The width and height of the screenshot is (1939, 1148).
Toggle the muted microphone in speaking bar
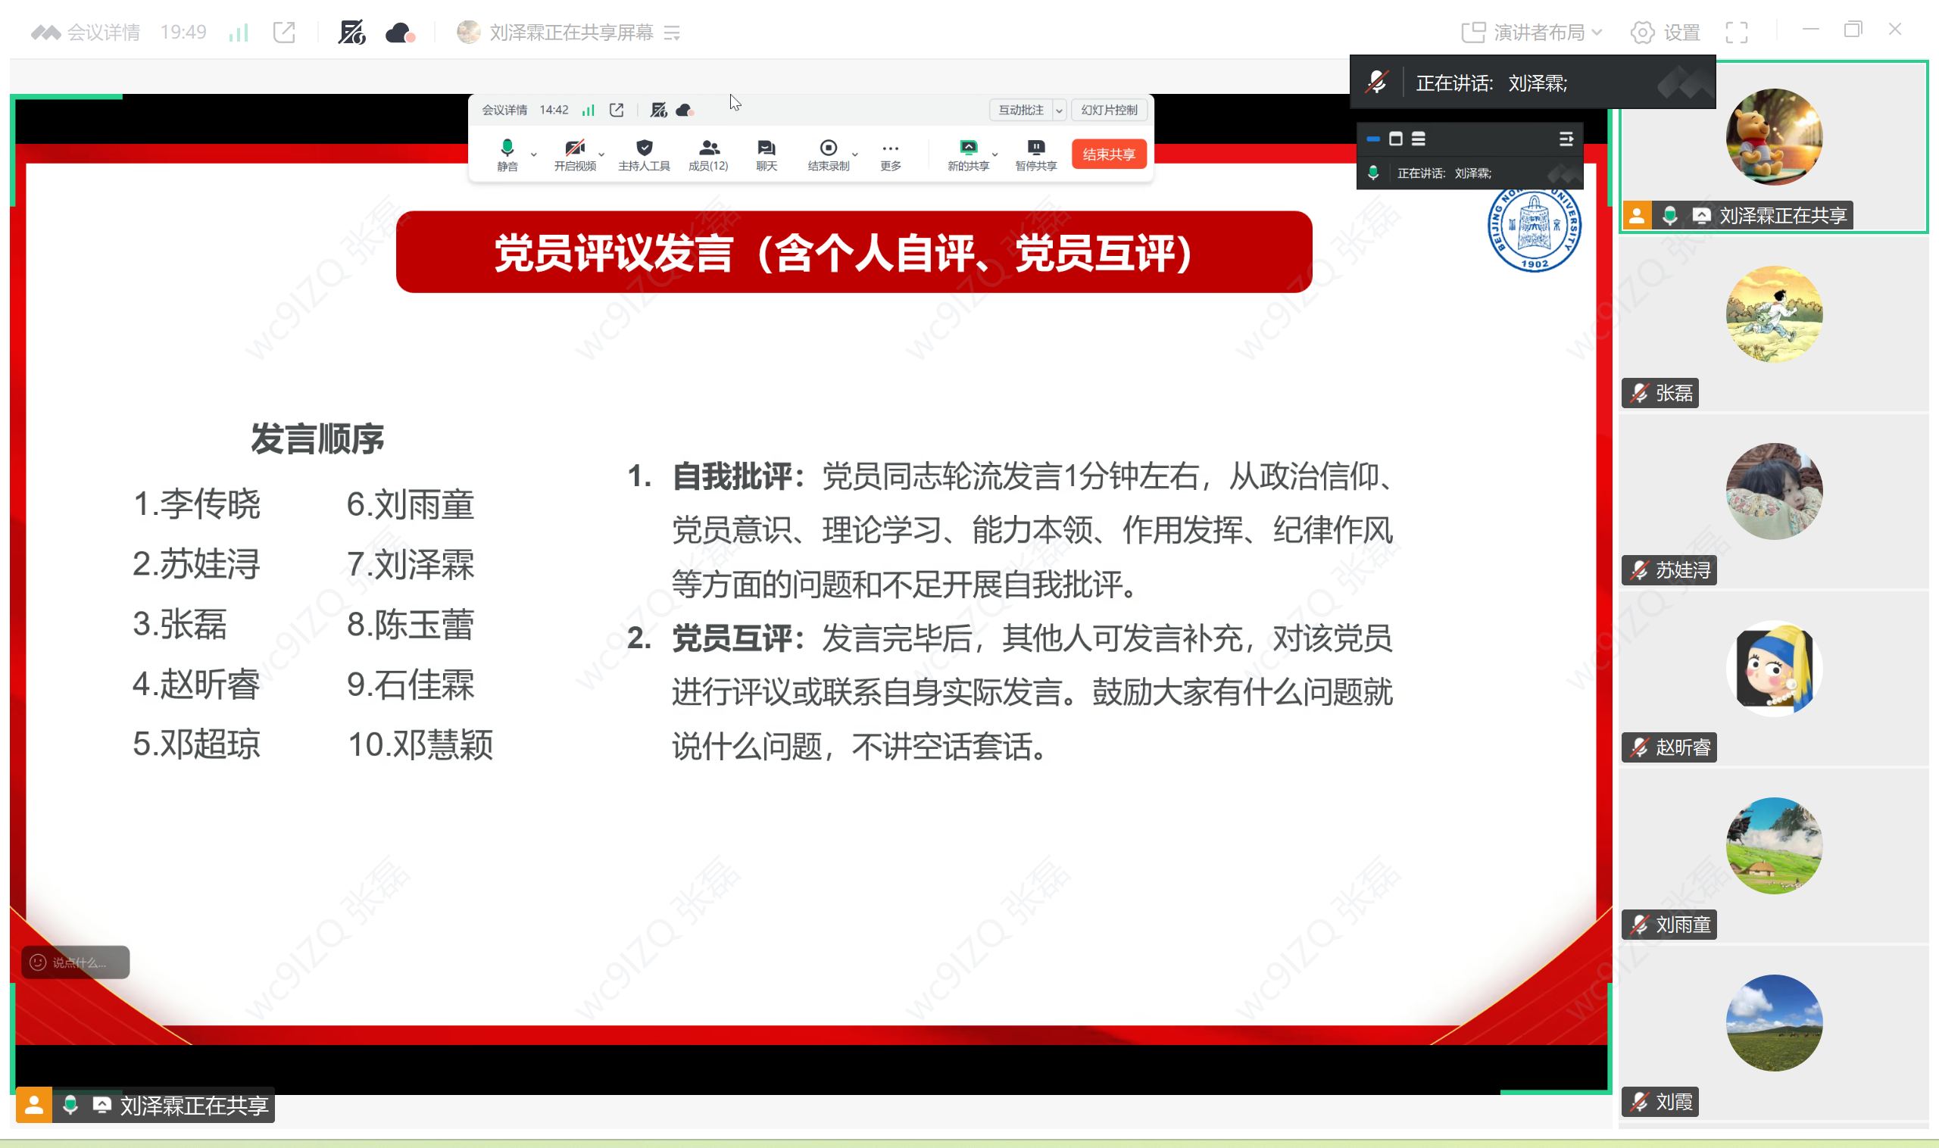pyautogui.click(x=1376, y=82)
